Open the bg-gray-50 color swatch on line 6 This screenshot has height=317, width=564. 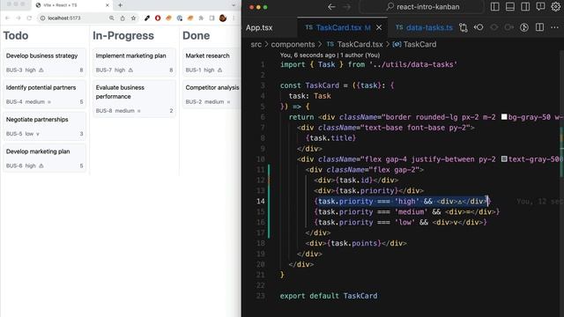pyautogui.click(x=504, y=117)
